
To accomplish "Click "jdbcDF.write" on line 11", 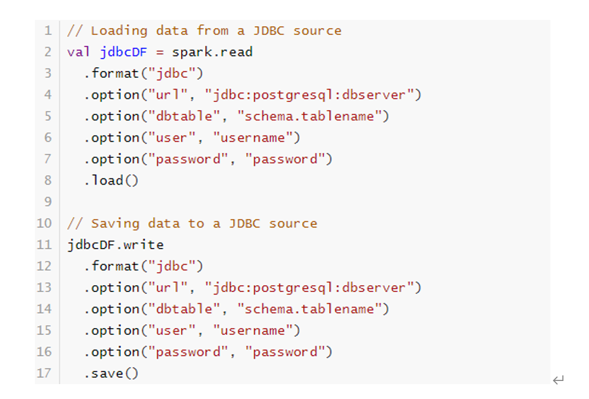I will pos(116,245).
